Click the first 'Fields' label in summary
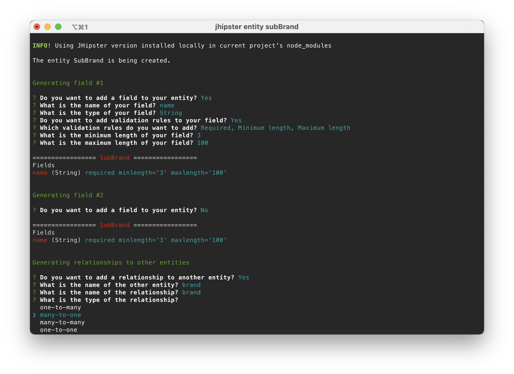Viewport: 514px width, 374px height. coord(44,165)
